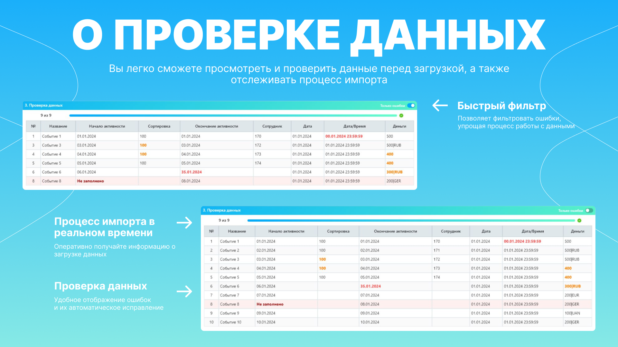Click right arrow beside Процесс импорта heading
The width and height of the screenshot is (618, 347).
pyautogui.click(x=184, y=223)
